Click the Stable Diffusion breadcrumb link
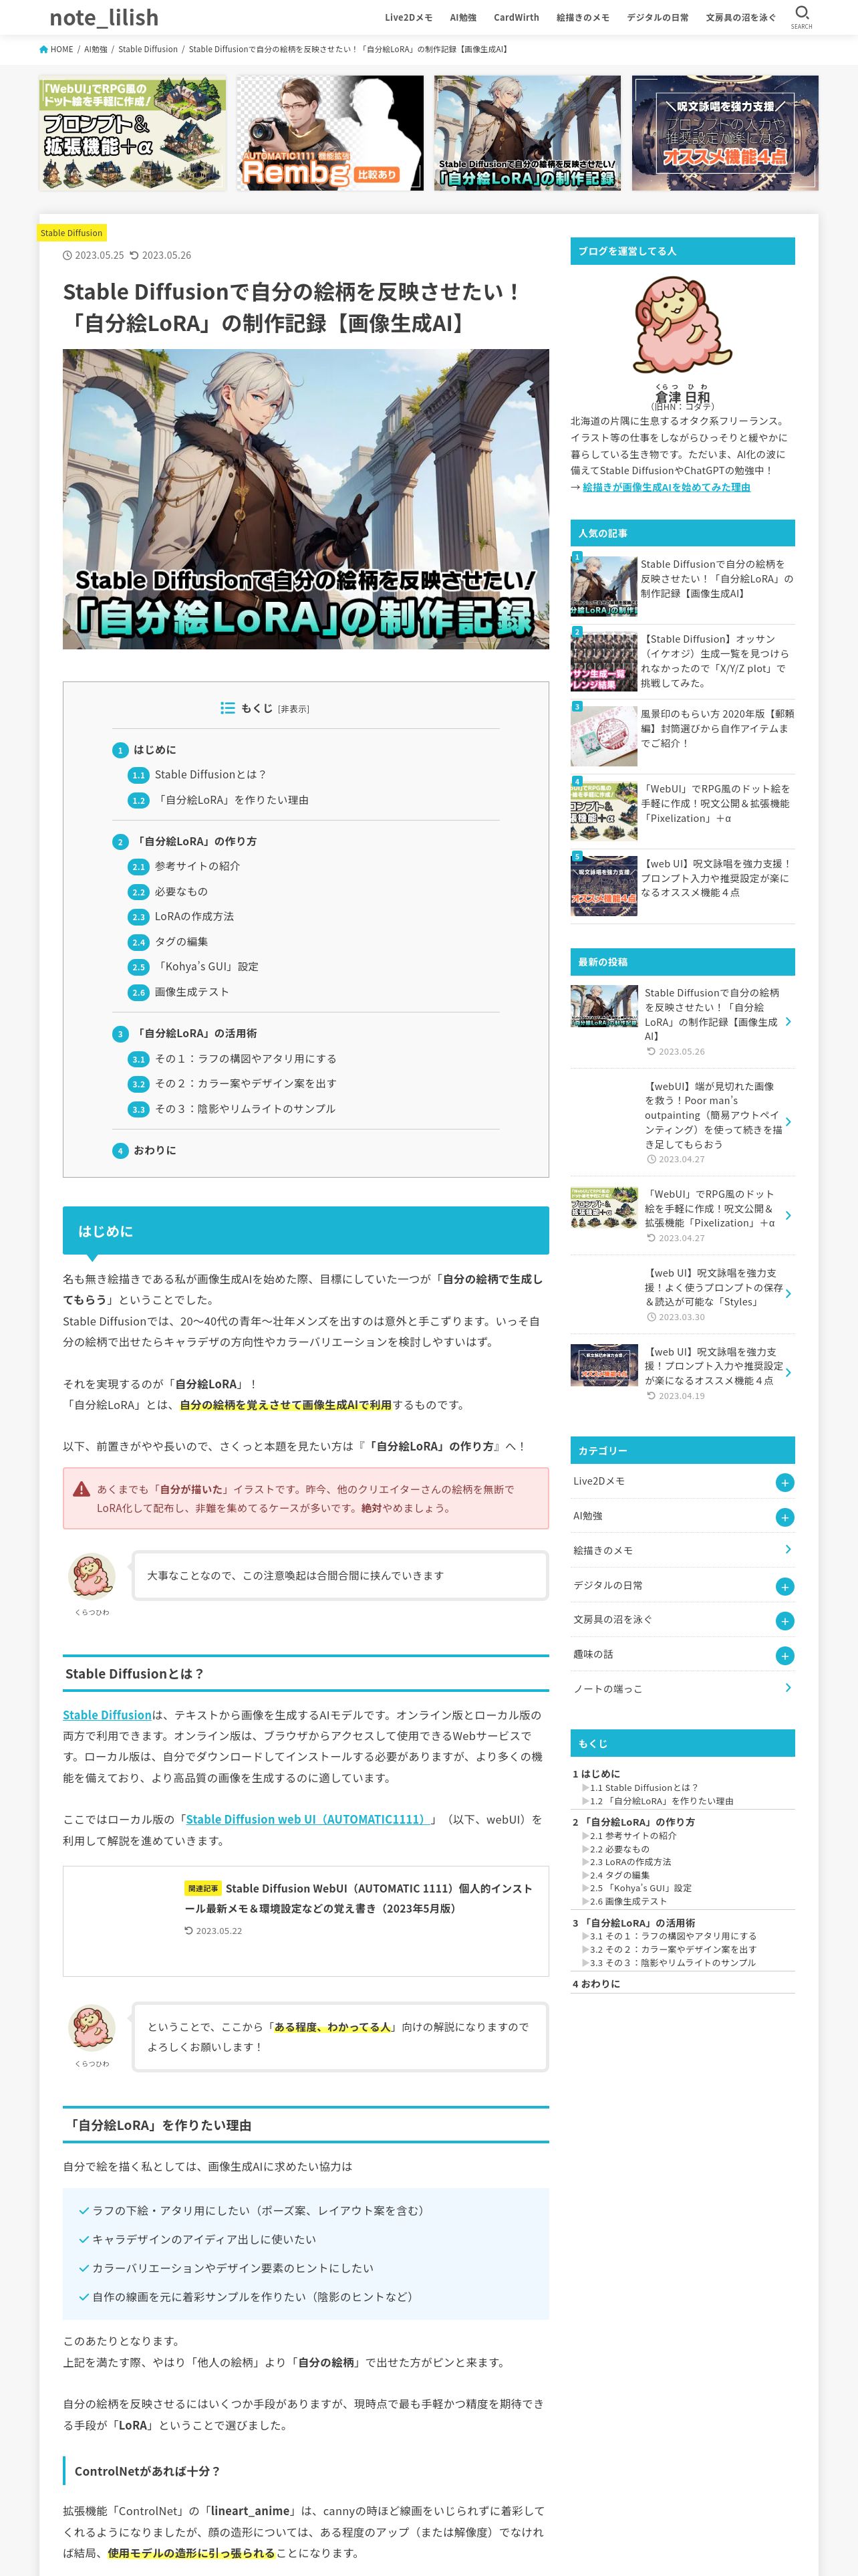This screenshot has height=2576, width=858. point(148,49)
